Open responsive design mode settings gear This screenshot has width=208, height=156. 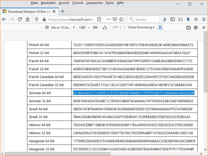(196, 28)
